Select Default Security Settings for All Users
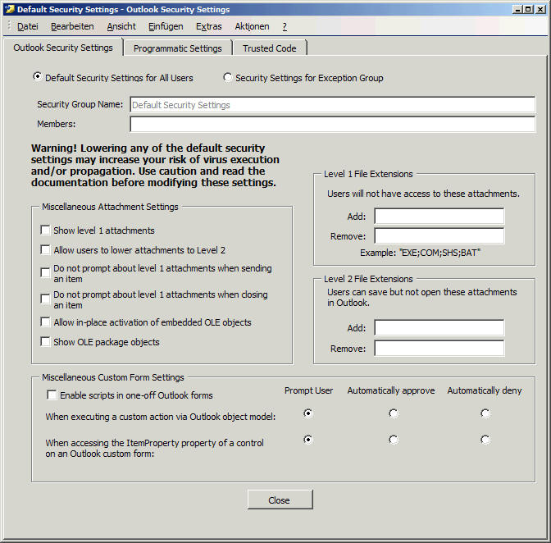 click(37, 76)
